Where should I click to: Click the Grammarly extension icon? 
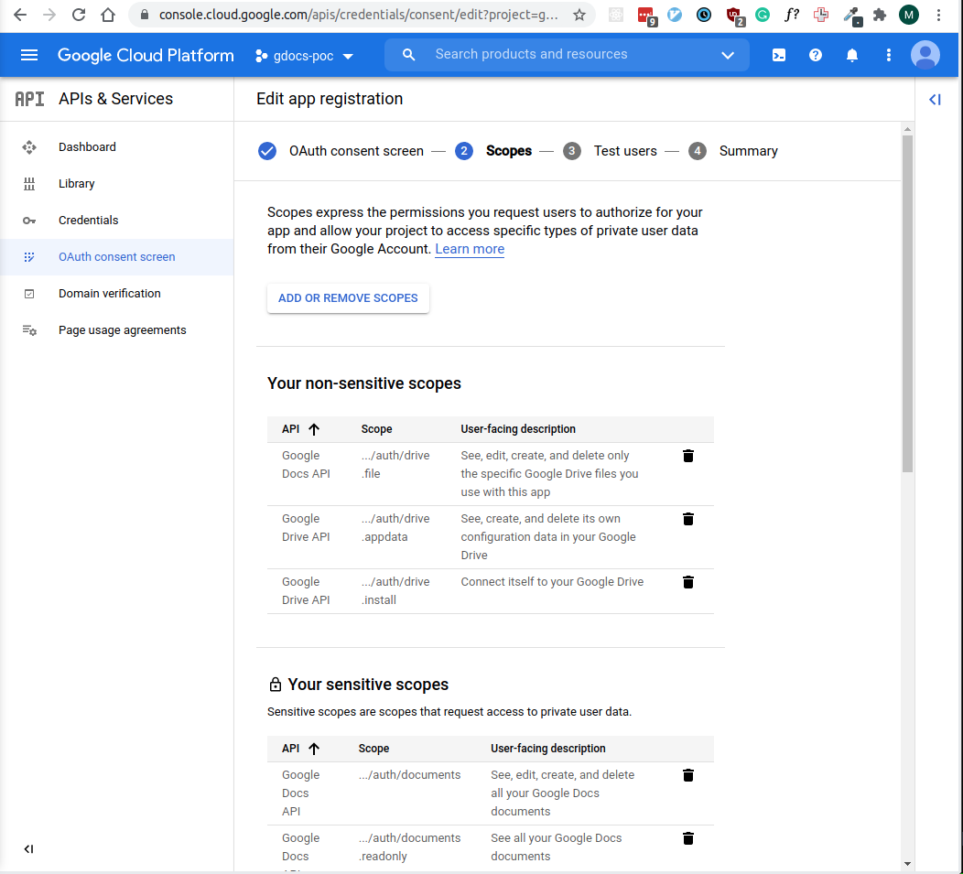click(763, 15)
